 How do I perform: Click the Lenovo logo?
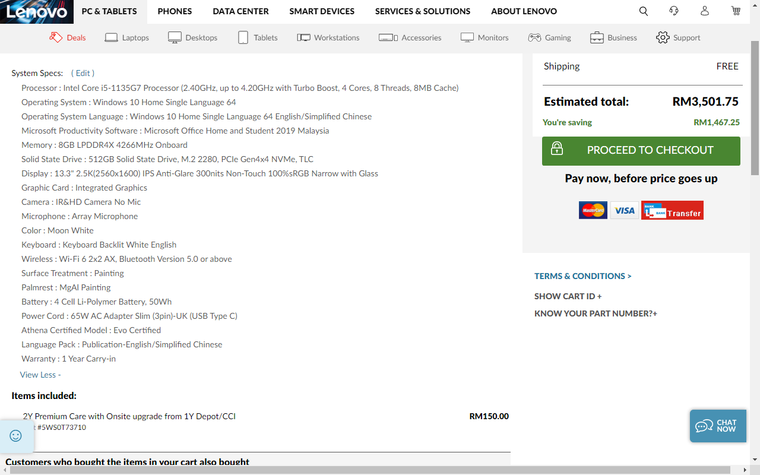point(37,12)
